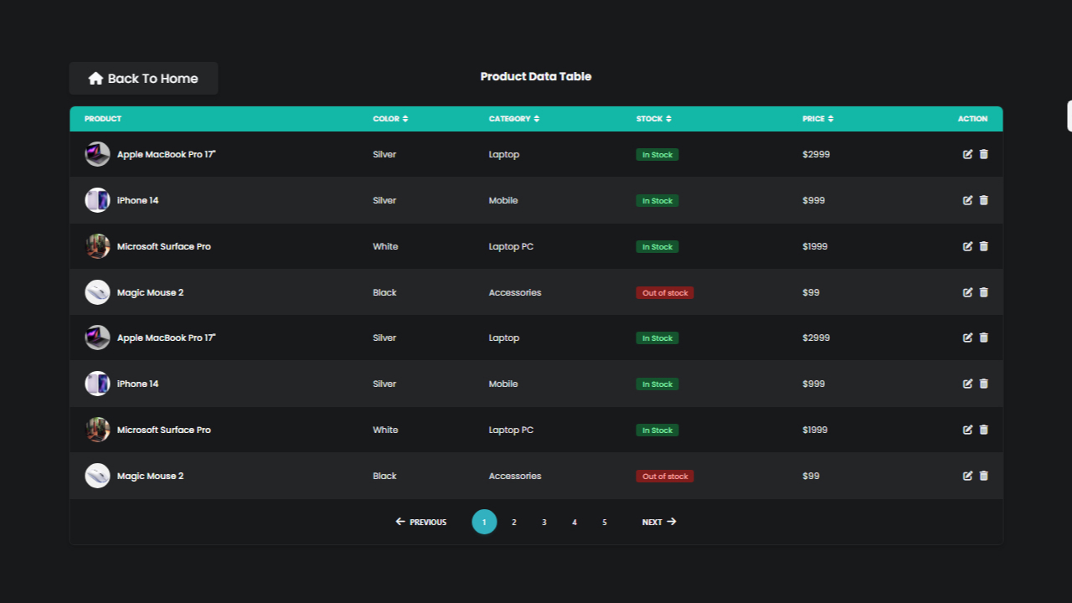Go to page 5

click(x=605, y=523)
